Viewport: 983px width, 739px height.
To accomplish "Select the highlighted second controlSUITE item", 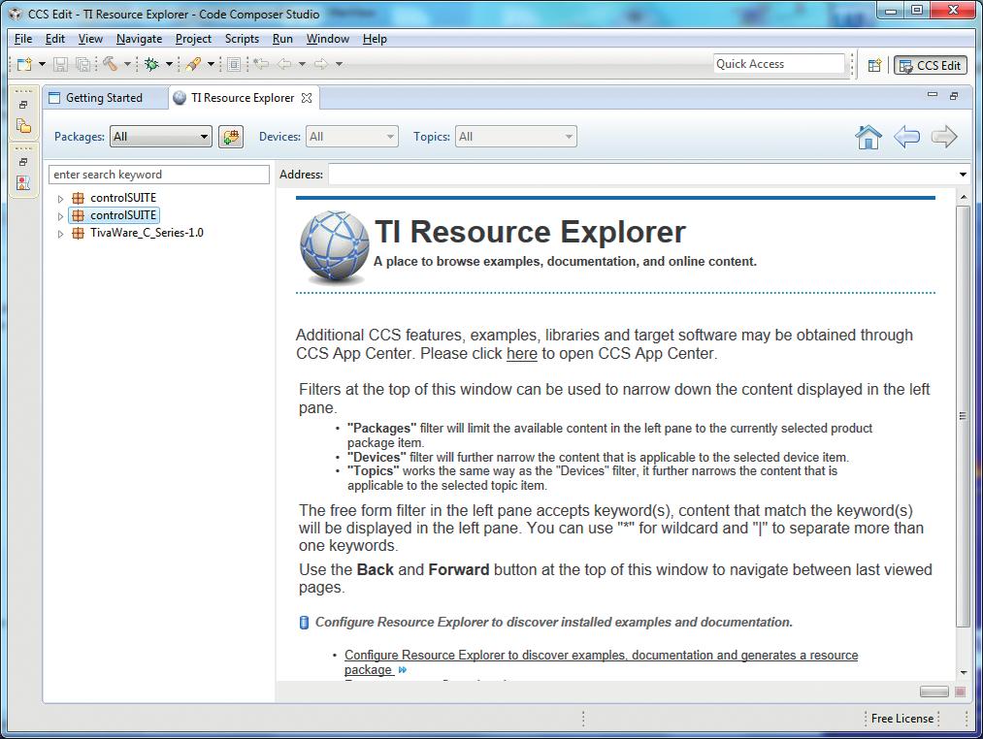I will 115,215.
